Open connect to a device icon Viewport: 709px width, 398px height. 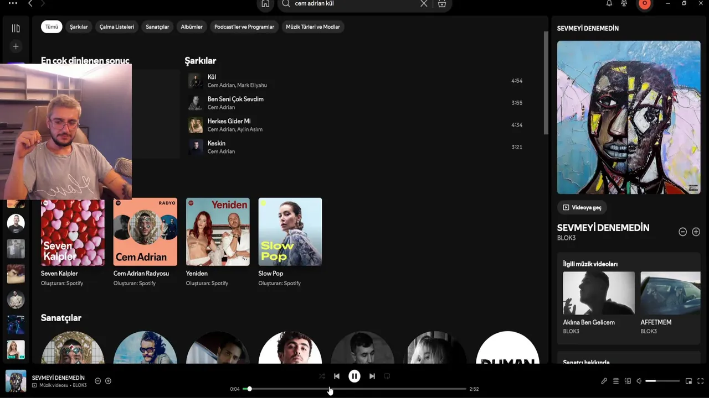point(628,381)
